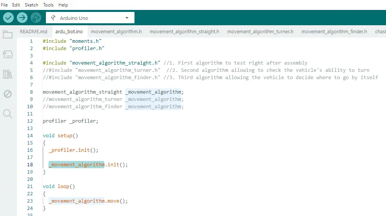Image resolution: width=386 pixels, height=216 pixels.
Task: Open the Boards Manager sidebar icon
Action: click(x=8, y=54)
